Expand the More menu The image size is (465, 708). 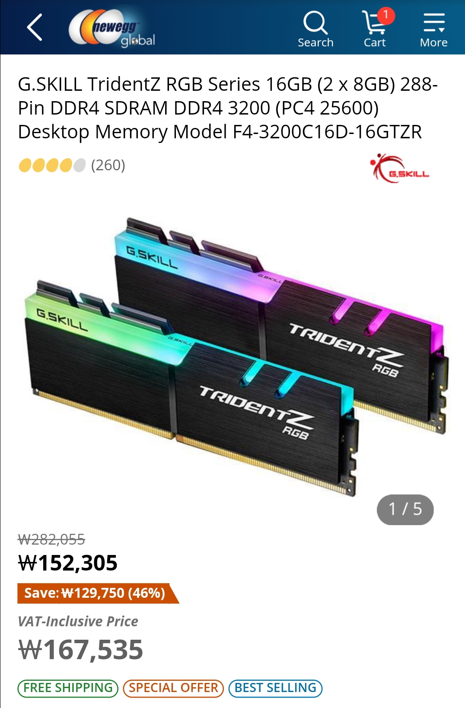tap(433, 29)
